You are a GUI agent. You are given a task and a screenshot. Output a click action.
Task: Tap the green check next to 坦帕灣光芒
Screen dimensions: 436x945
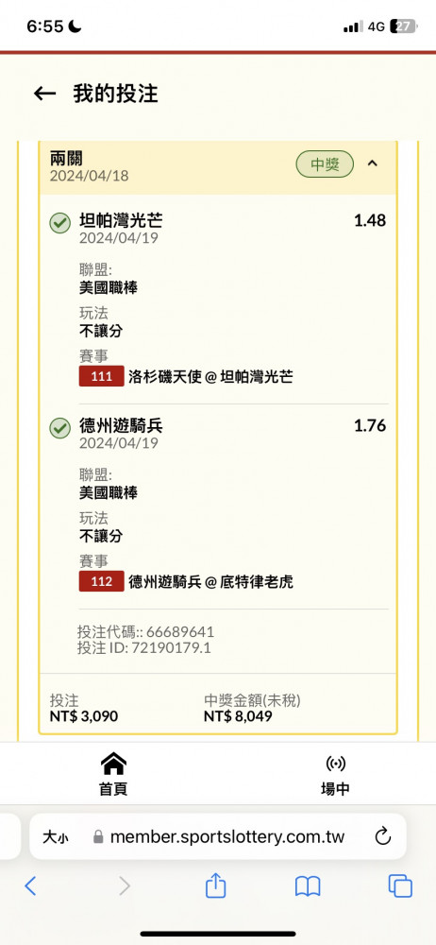click(59, 223)
